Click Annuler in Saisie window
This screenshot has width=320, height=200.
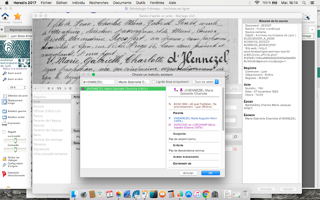(x=266, y=189)
